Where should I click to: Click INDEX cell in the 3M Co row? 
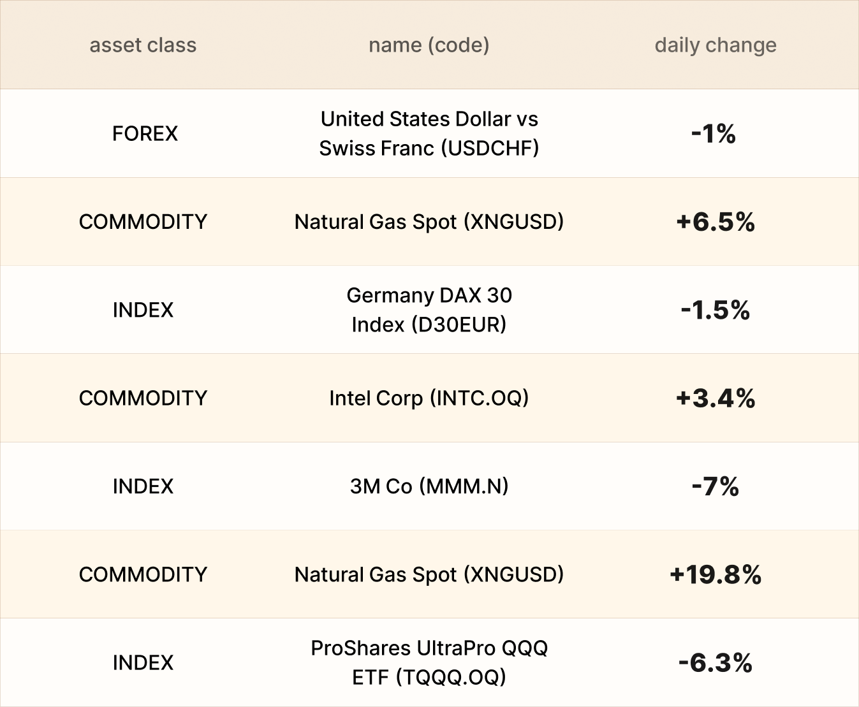[143, 486]
